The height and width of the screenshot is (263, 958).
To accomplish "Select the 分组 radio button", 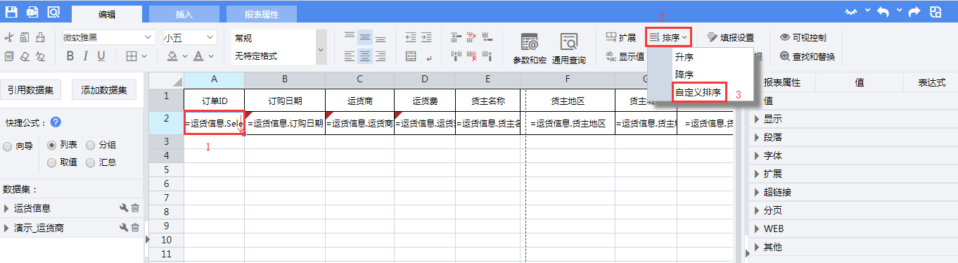I will (90, 146).
